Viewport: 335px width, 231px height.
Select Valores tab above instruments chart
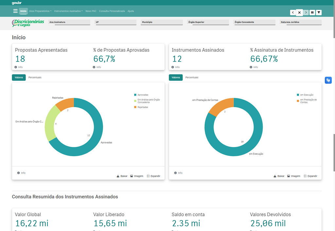176,77
